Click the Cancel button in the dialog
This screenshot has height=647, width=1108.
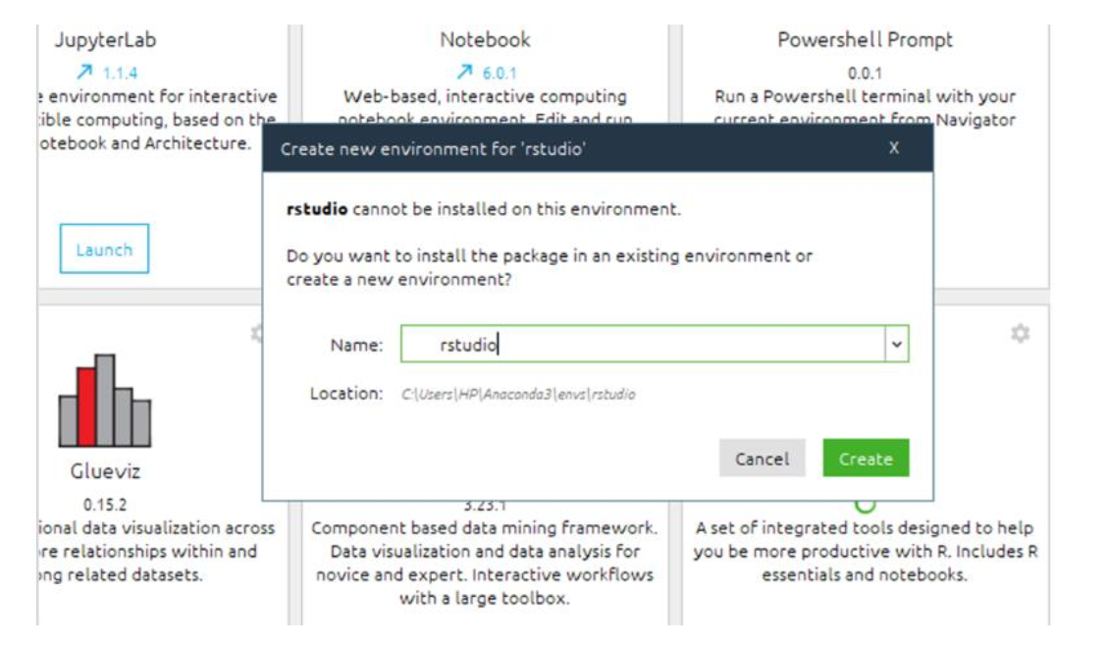tap(762, 458)
